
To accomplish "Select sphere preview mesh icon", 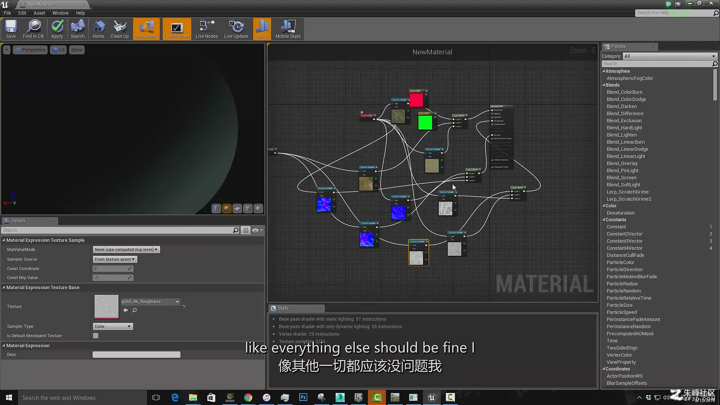I will click(x=227, y=208).
